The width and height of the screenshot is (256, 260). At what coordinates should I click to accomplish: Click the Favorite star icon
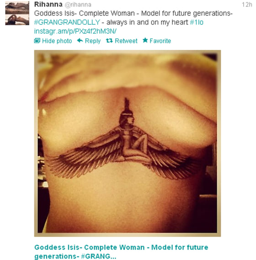(145, 40)
